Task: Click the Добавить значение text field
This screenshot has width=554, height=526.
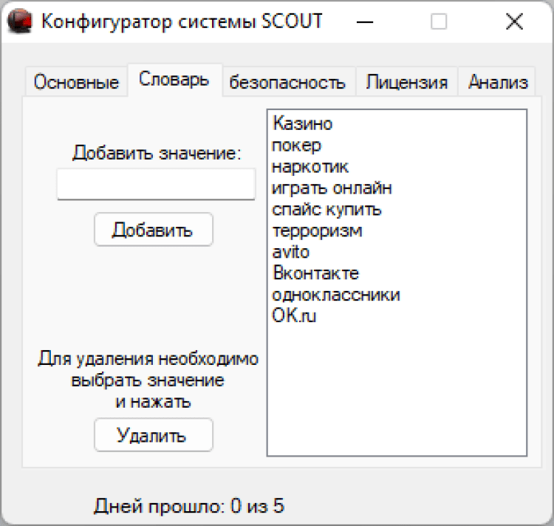Action: pos(156,184)
